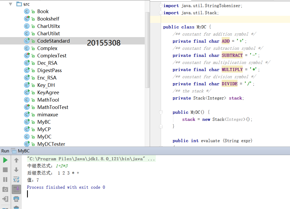The image size is (290, 209).
Task: Open the CharUtilxt class
Action: point(49,33)
